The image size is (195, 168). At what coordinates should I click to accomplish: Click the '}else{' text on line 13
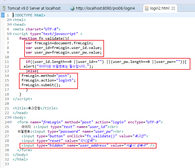[x=32, y=71]
